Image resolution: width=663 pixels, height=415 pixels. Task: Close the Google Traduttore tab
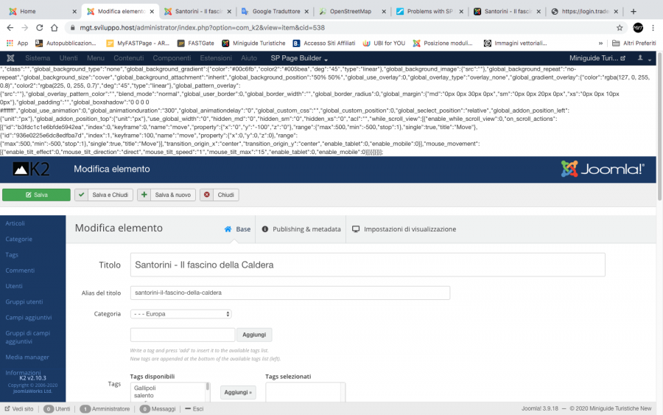point(306,11)
